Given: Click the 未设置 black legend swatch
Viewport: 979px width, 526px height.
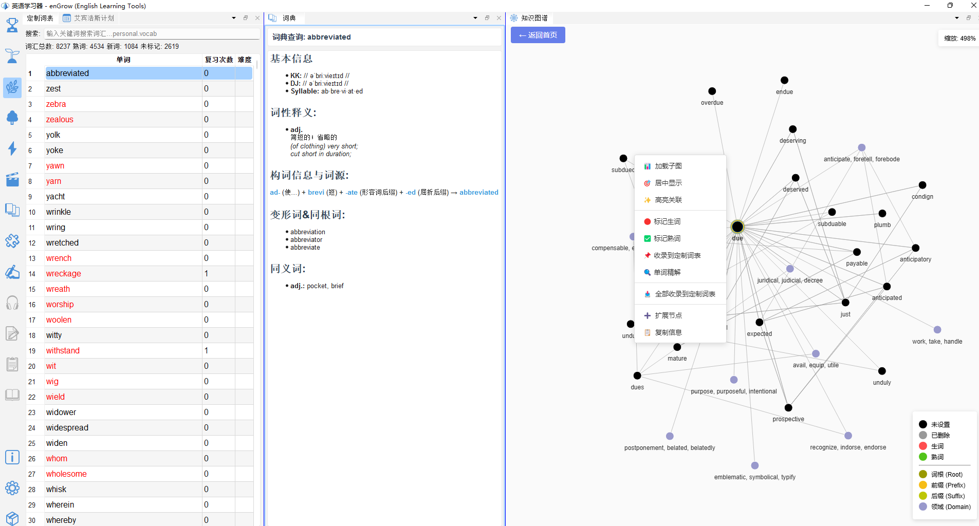Looking at the screenshot, I should 923,424.
